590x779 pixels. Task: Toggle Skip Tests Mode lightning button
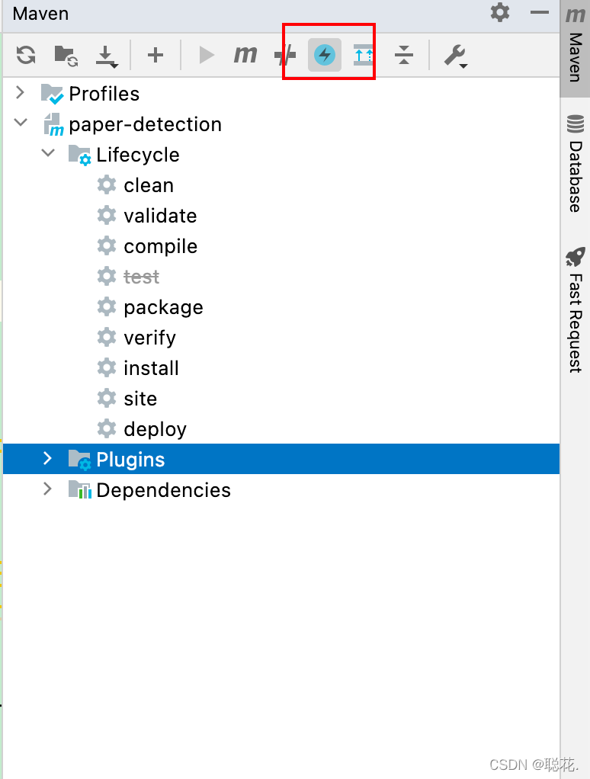324,55
